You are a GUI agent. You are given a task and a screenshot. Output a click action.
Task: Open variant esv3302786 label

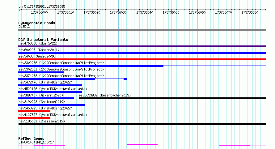coord(61,63)
